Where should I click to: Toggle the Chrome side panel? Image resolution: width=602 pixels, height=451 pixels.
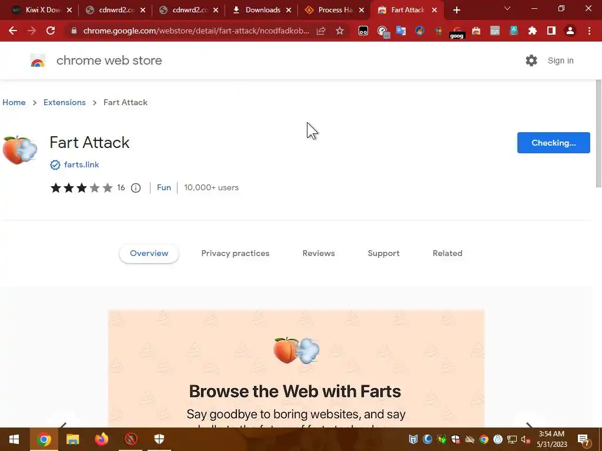551,31
